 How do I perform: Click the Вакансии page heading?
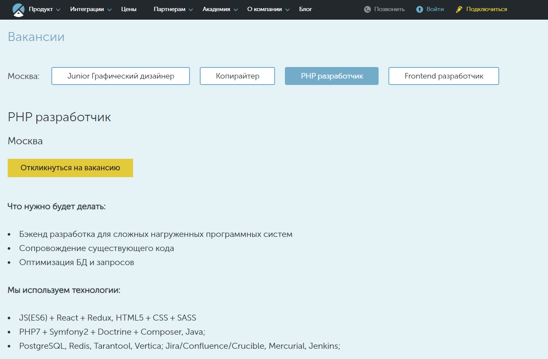pyautogui.click(x=36, y=37)
